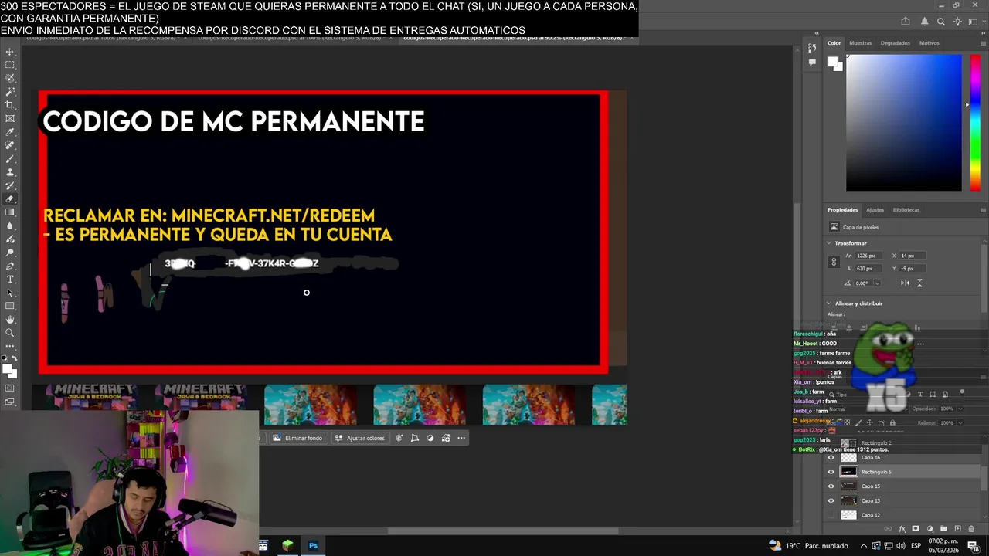
Task: Open layer opacity dropdown
Action: (x=959, y=409)
